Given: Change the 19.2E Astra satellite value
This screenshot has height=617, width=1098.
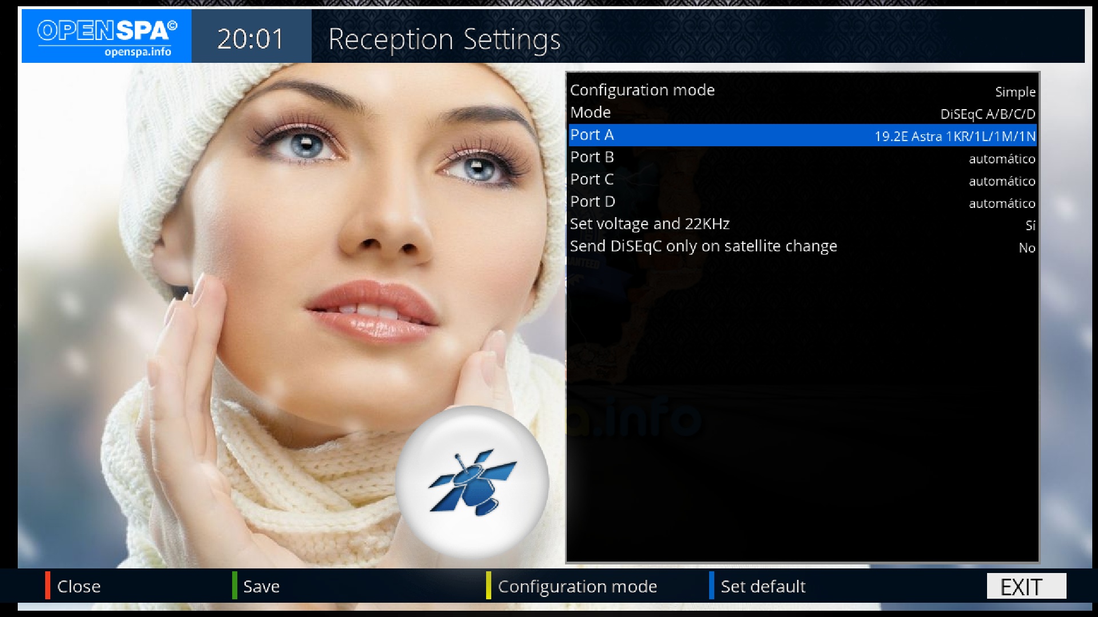Looking at the screenshot, I should (x=955, y=137).
